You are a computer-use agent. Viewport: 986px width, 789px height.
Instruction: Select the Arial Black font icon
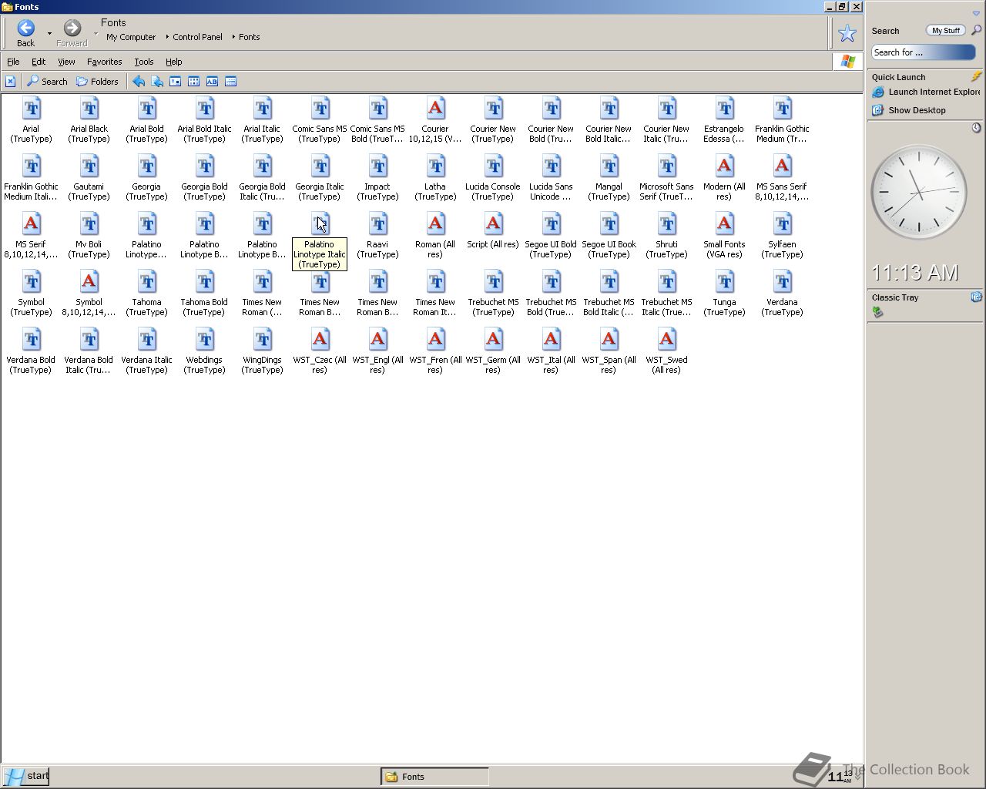click(x=89, y=109)
